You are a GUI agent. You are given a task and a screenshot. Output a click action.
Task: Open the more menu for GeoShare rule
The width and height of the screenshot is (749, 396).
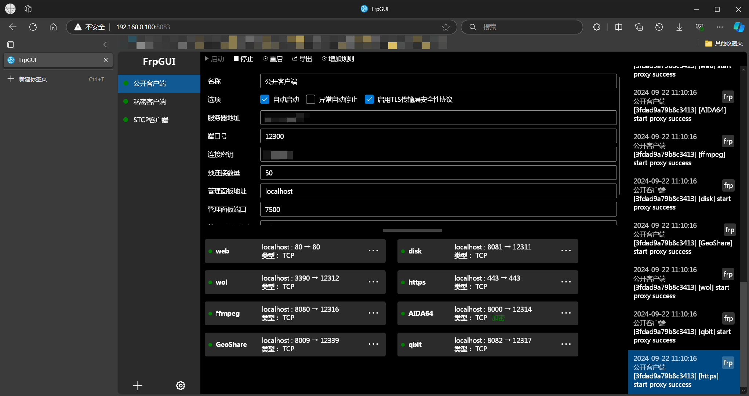click(x=373, y=344)
